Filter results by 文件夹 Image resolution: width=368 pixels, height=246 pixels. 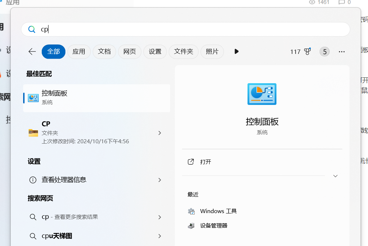(183, 52)
